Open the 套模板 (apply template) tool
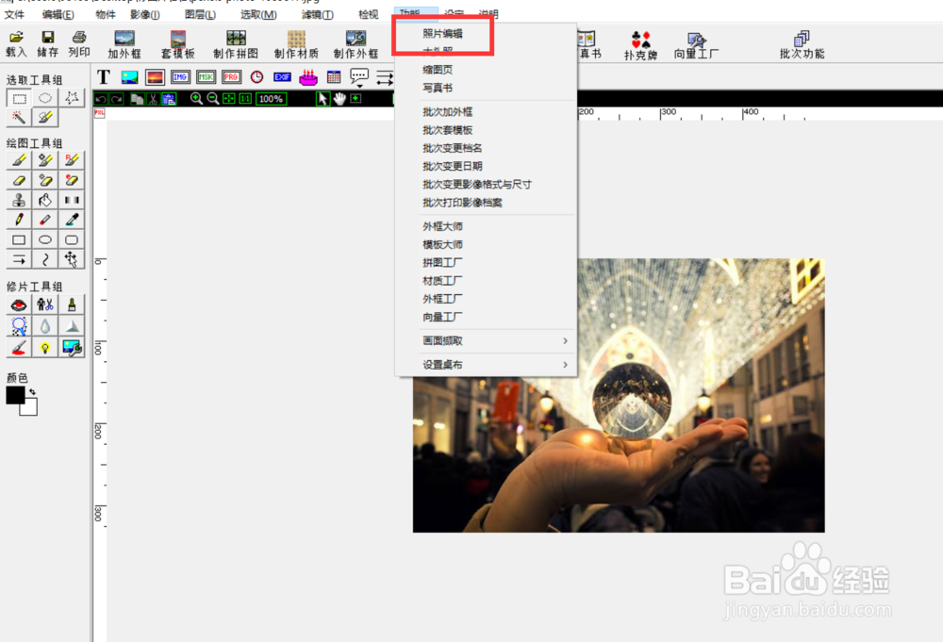Viewport: 943px width, 642px height. (x=178, y=44)
